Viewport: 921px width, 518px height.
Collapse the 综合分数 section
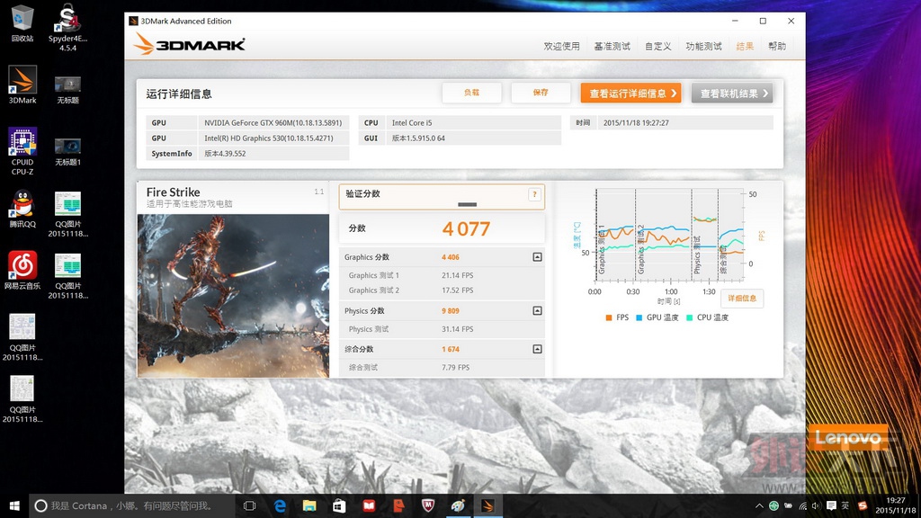click(x=537, y=349)
